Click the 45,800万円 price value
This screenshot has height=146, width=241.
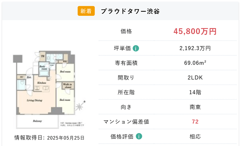click(x=195, y=31)
